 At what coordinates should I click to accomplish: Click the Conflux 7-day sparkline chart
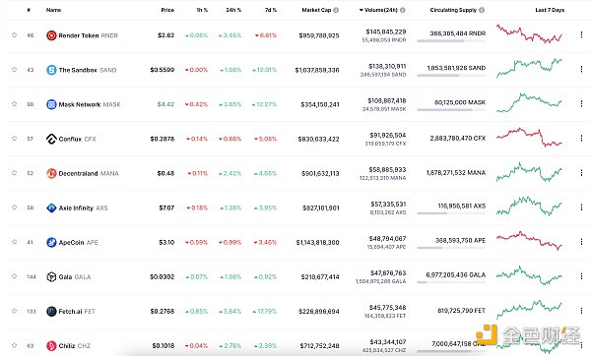tap(529, 137)
